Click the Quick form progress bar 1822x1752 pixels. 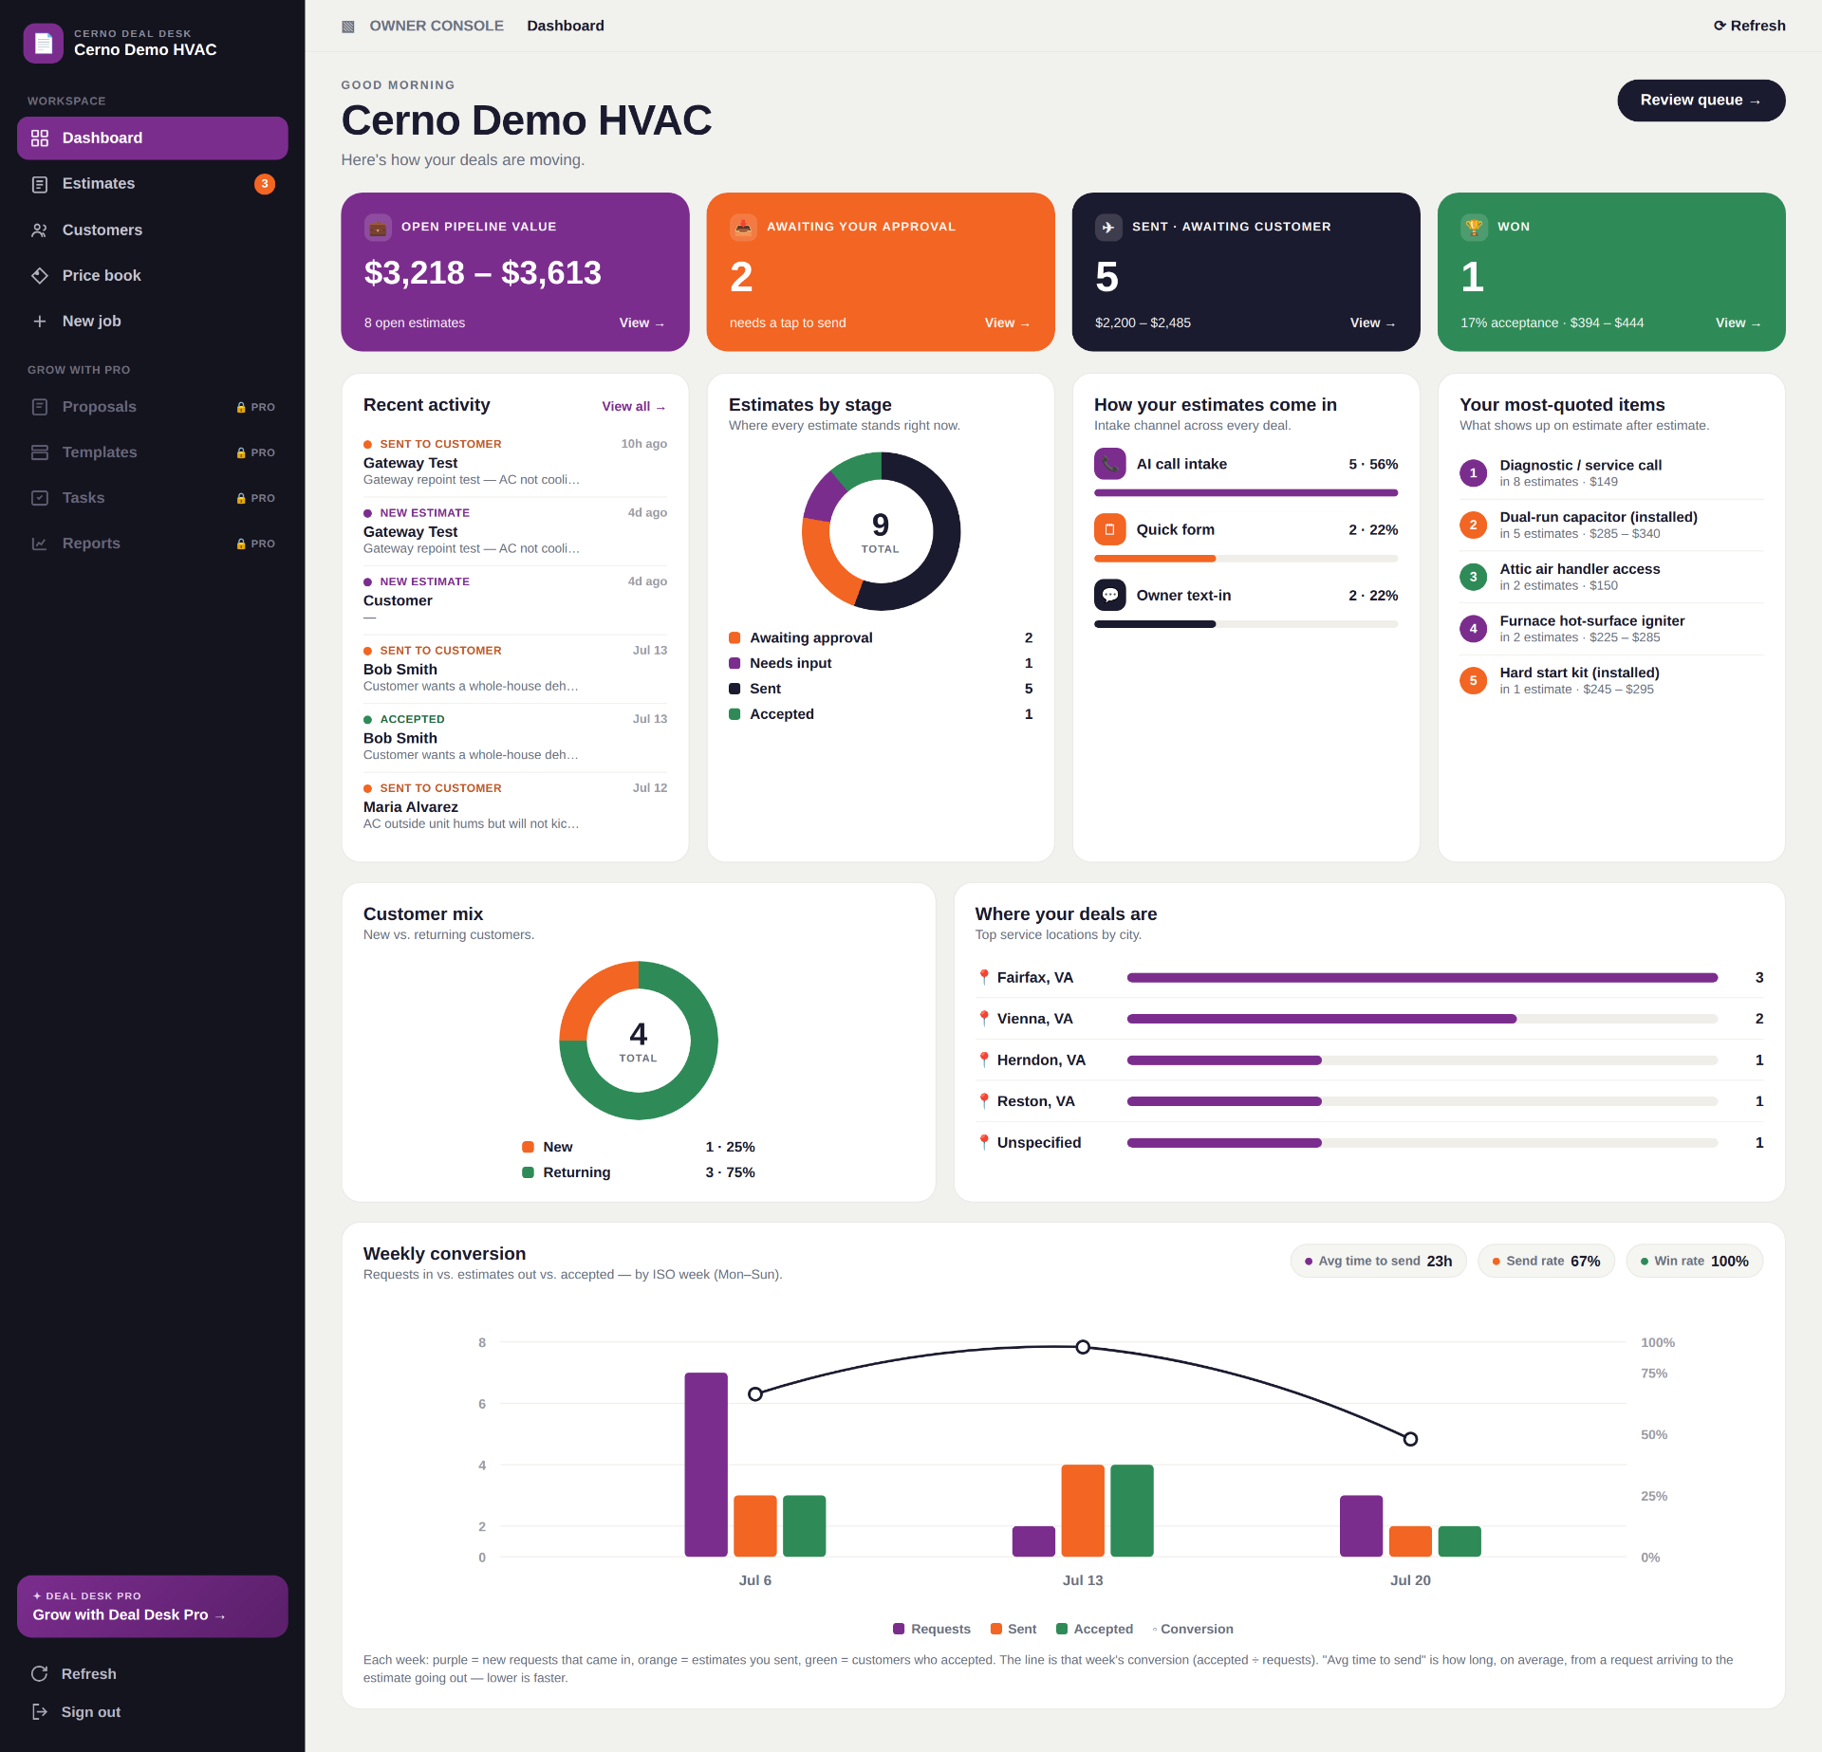click(1245, 558)
